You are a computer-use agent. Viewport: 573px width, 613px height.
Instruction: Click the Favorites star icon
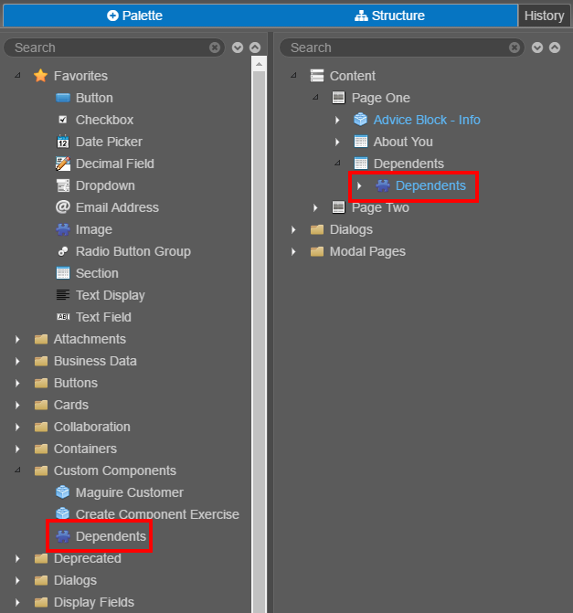(x=41, y=76)
